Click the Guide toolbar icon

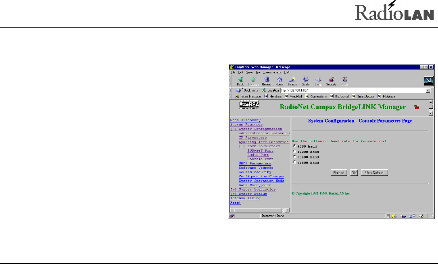tap(305, 79)
